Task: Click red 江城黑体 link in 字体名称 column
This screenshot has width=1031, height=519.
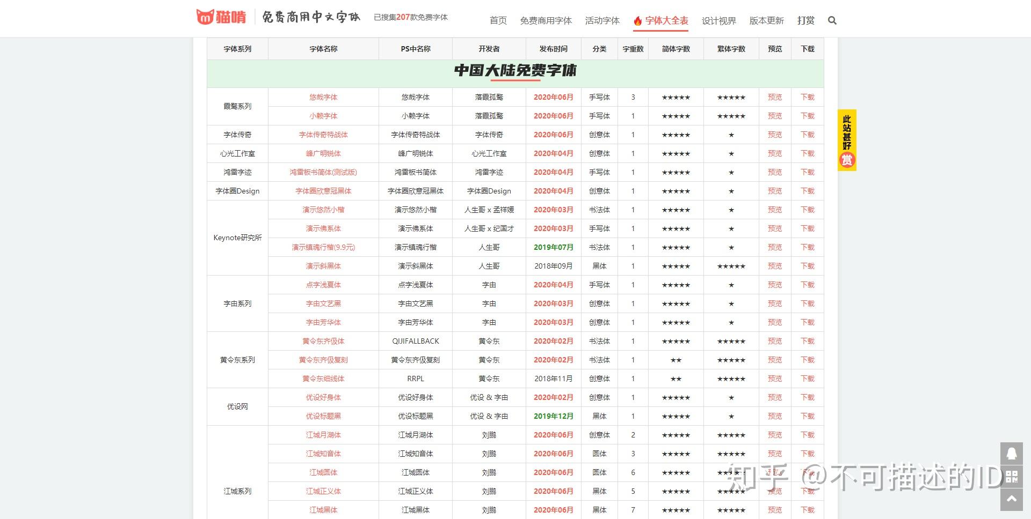Action: pyautogui.click(x=323, y=510)
